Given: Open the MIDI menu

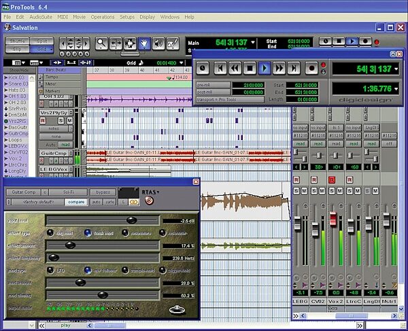Looking at the screenshot, I should coord(63,17).
